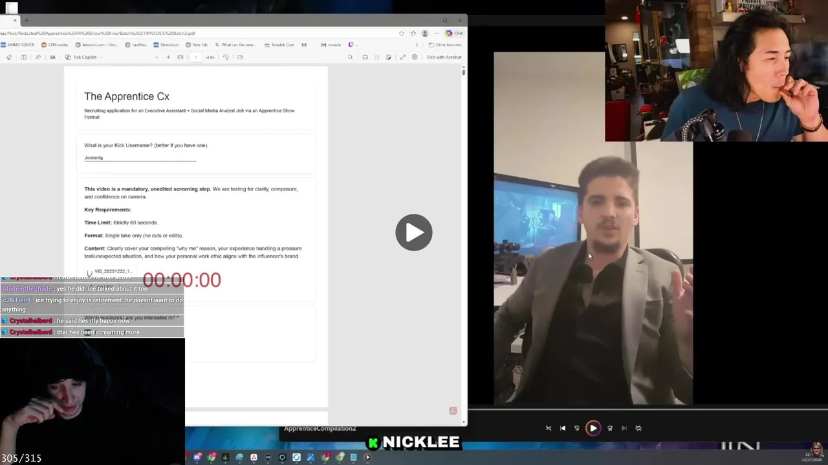Click the large circular play overlay
Screen dimensions: 828x465
tap(414, 232)
